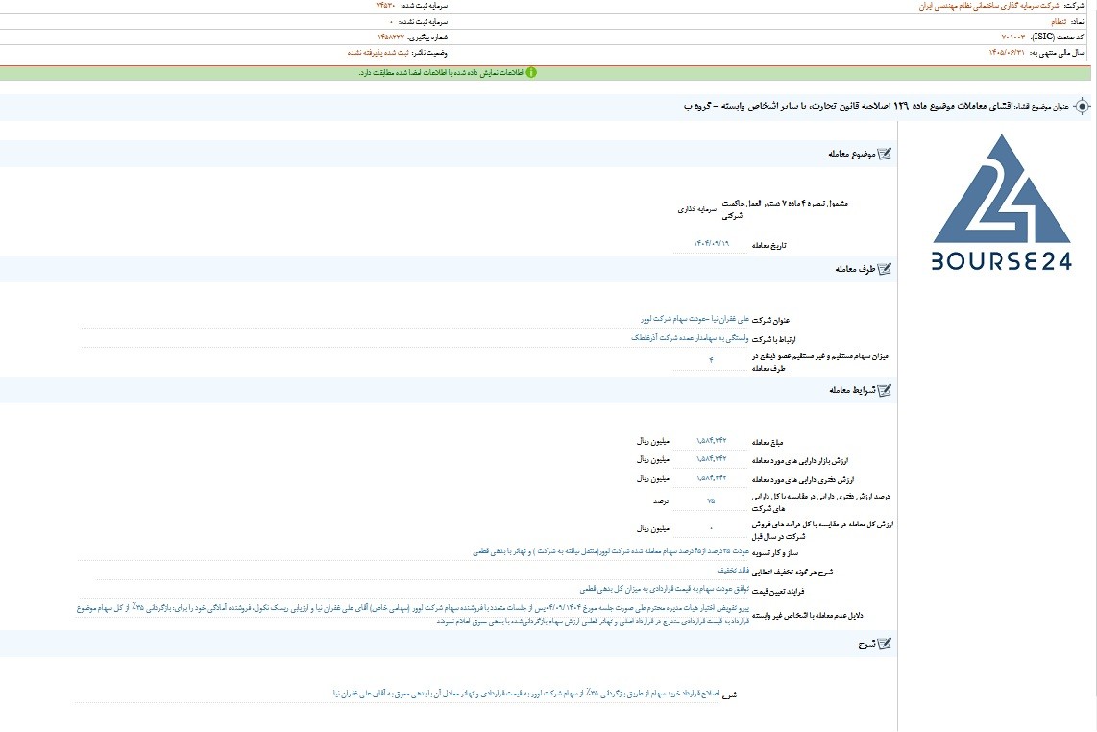Viewport: 1097px width, 732px height.
Task: Click the amount in the ارزش بازار row
Action: pos(712,459)
